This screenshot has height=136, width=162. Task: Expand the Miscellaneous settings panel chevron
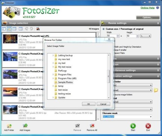[x=158, y=70]
